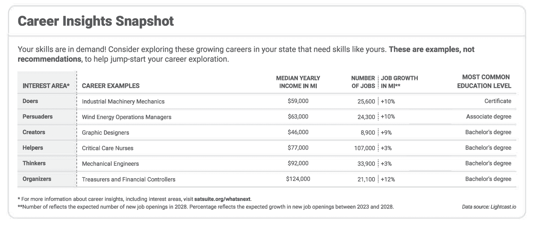Select the Doers interest area row label
The height and width of the screenshot is (226, 537).
tap(30, 101)
